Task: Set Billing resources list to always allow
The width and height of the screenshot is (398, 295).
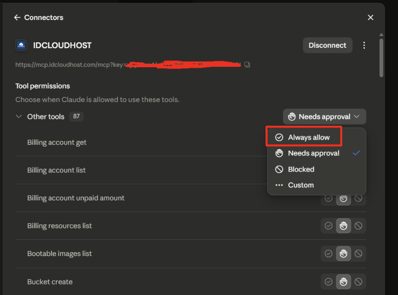Action: tap(328, 225)
